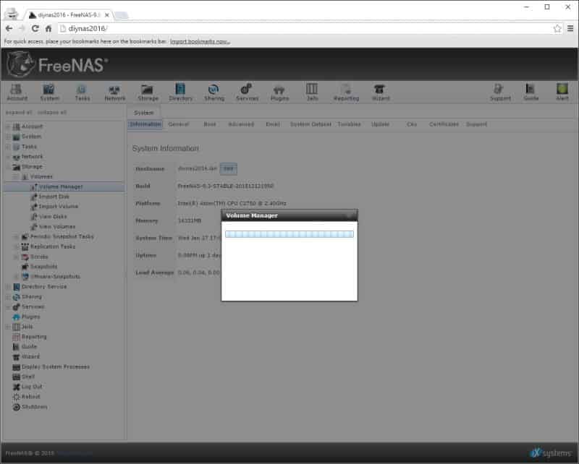Click the Alert status icon

562,91
